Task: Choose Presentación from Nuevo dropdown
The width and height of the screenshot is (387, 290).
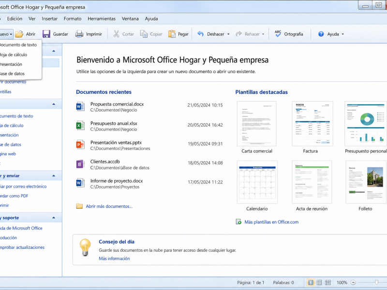Action: [20, 64]
